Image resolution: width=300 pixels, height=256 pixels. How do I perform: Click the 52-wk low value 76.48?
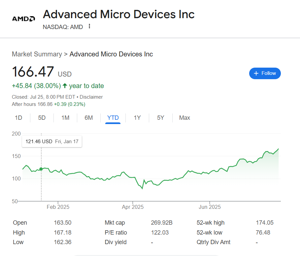coord(263,233)
